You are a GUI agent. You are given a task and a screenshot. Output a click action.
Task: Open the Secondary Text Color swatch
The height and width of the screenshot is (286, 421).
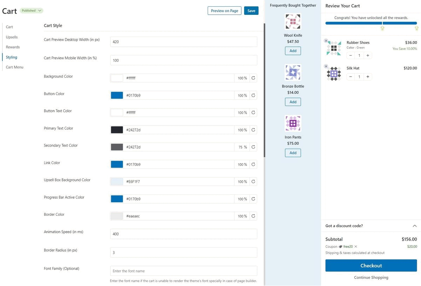[117, 147]
